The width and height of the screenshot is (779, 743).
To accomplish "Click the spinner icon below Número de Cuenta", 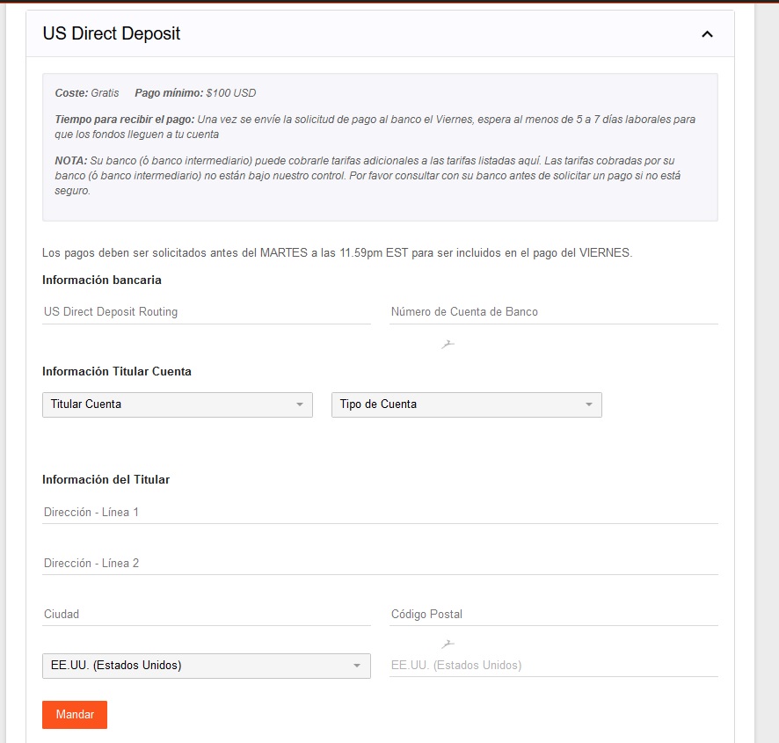I will pyautogui.click(x=448, y=343).
